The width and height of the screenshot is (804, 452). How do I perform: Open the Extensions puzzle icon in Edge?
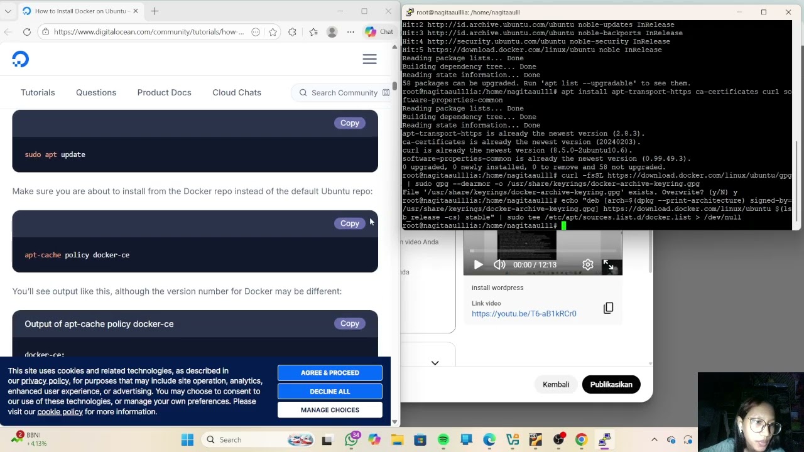(x=293, y=32)
